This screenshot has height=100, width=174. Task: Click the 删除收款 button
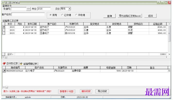click(x=86, y=91)
